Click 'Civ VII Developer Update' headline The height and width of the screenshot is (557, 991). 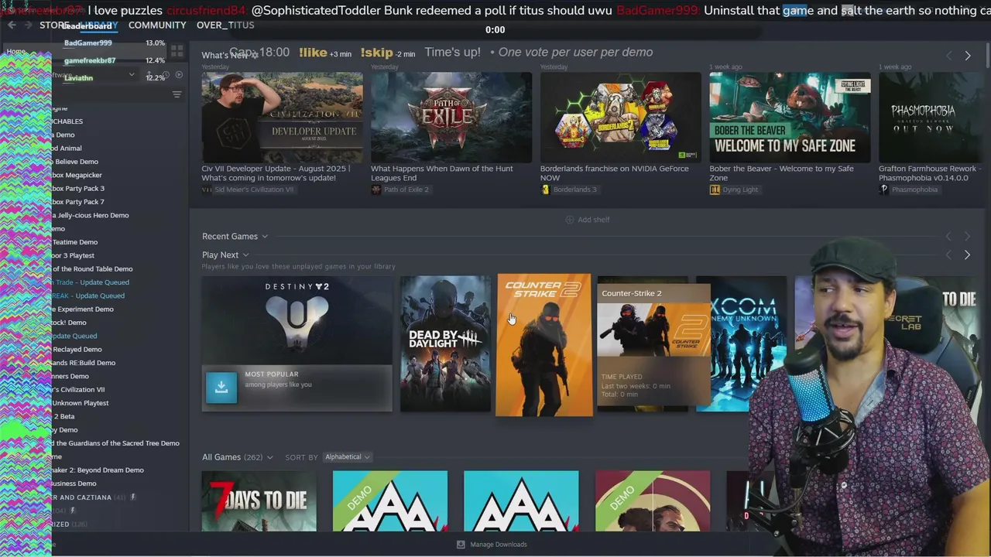[x=276, y=173]
